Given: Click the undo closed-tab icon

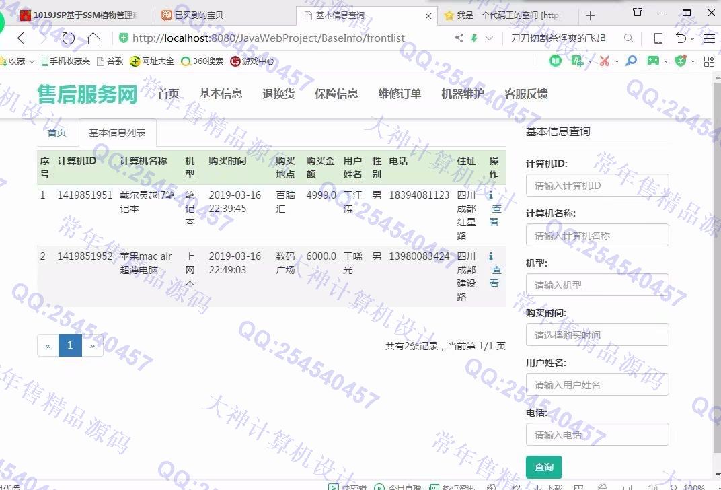Looking at the screenshot, I should pyautogui.click(x=681, y=38).
